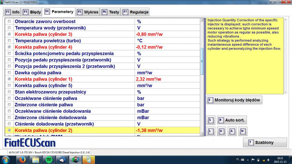This screenshot has height=164, width=292.
Task: Open the Błędy tab
Action: point(32,12)
